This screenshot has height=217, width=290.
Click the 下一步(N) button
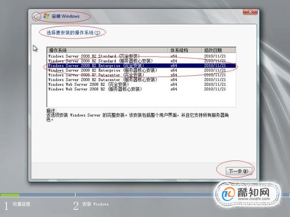tap(239, 171)
